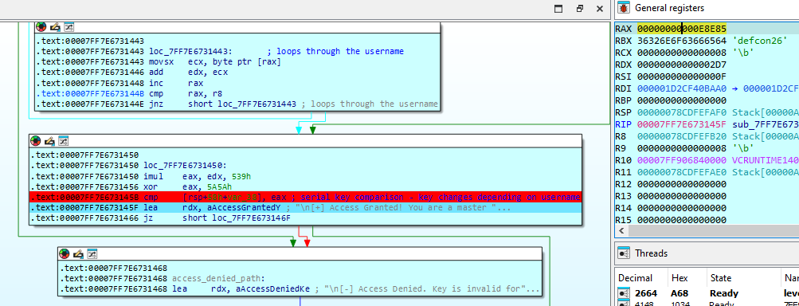The image size is (799, 306).
Task: Click the RSI register value
Action: (x=682, y=77)
